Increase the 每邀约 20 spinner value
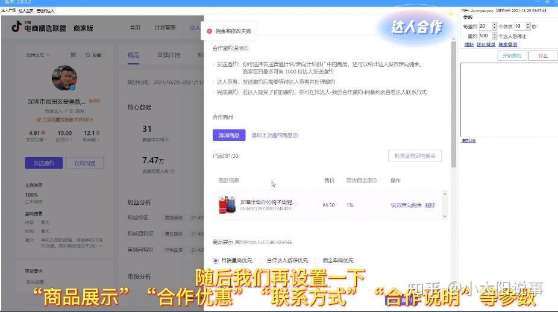The width and height of the screenshot is (558, 312). click(x=494, y=25)
